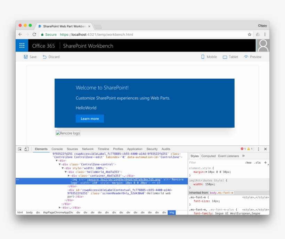Click the SharePoint Workbench header title
The width and height of the screenshot is (285, 239).
[x=88, y=46]
